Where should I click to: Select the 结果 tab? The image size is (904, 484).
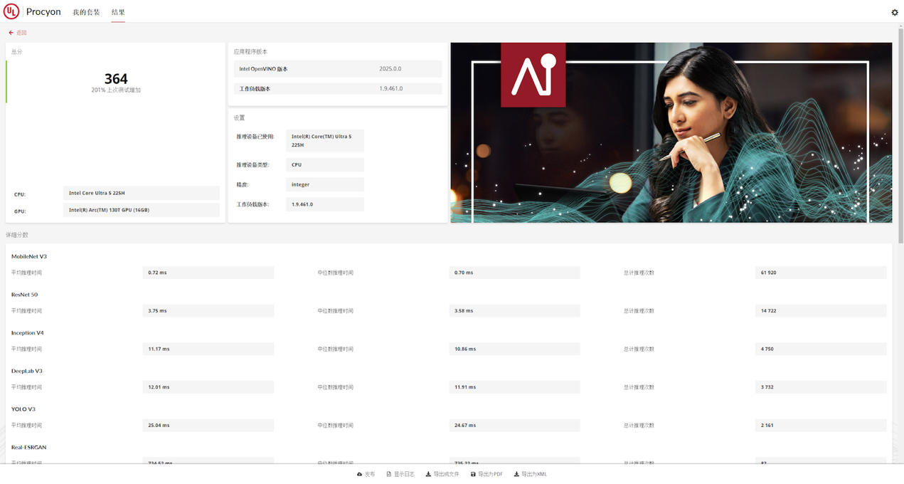118,12
